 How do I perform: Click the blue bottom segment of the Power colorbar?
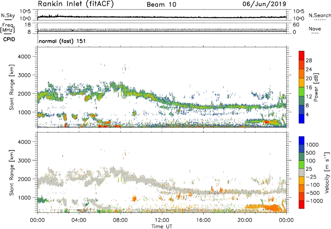pyautogui.click(x=302, y=119)
